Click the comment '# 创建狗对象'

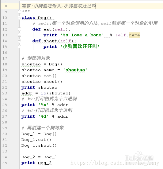tap(36, 58)
